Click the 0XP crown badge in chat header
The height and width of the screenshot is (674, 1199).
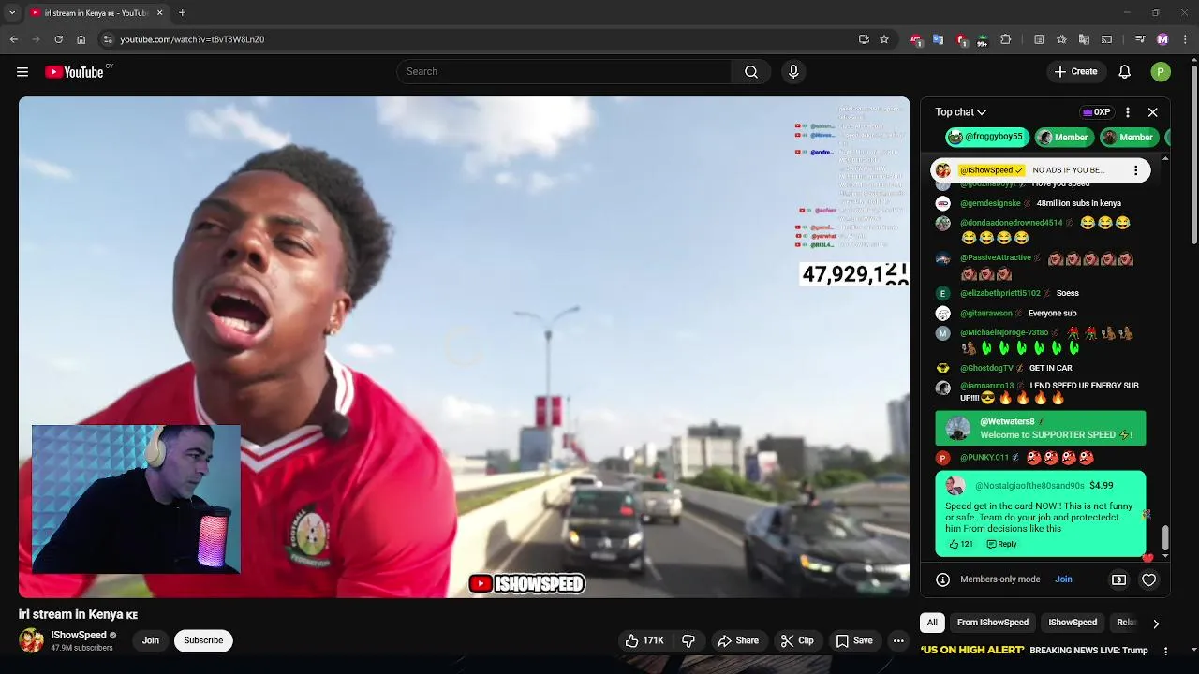[1096, 112]
